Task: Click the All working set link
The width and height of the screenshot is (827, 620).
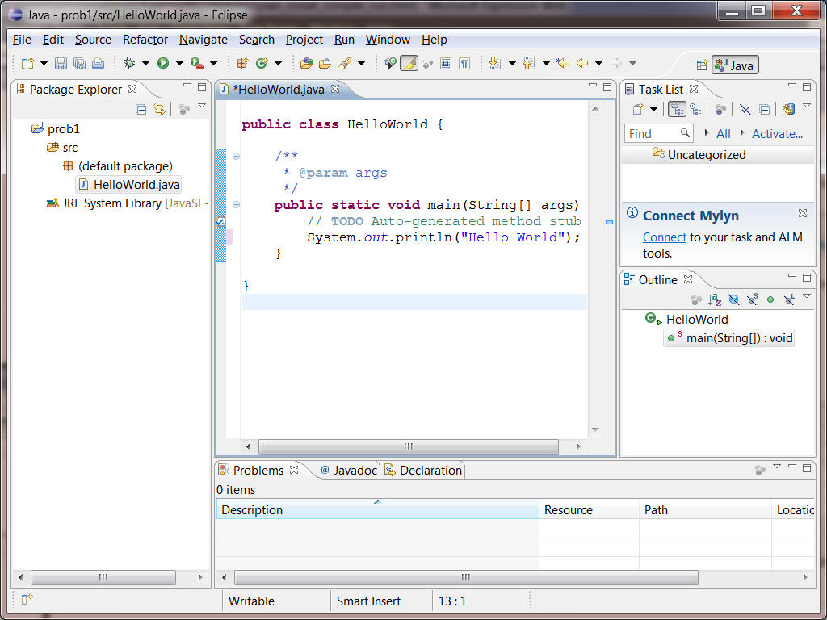Action: coord(723,134)
